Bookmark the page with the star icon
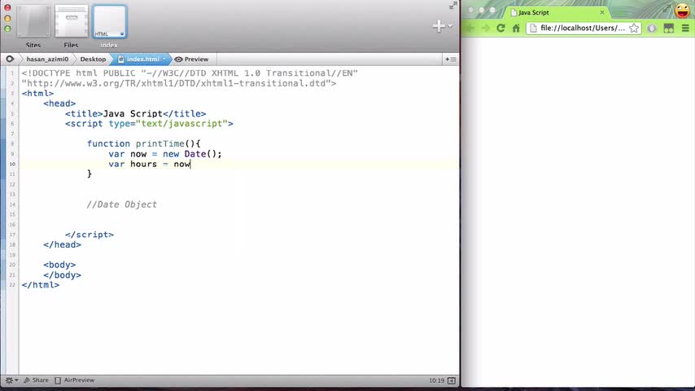The width and height of the screenshot is (695, 391). (634, 28)
